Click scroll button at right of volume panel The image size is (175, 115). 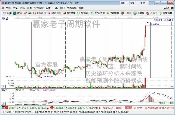click(x=172, y=86)
